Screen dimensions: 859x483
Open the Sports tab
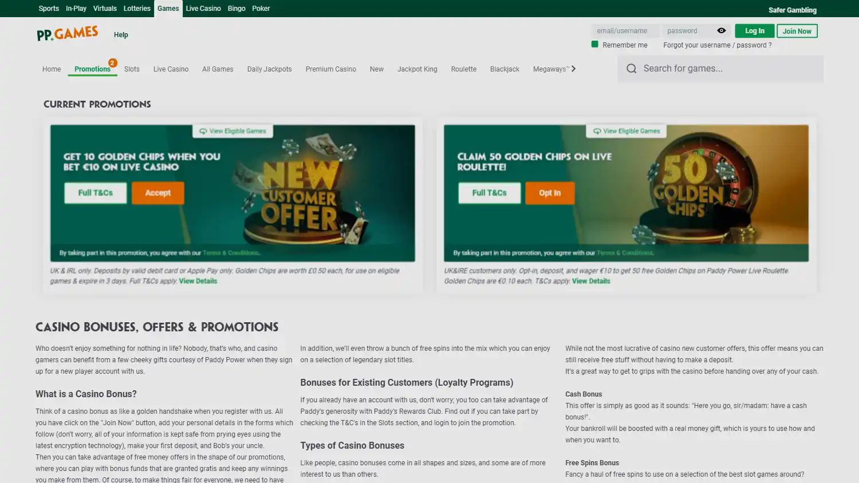point(49,9)
